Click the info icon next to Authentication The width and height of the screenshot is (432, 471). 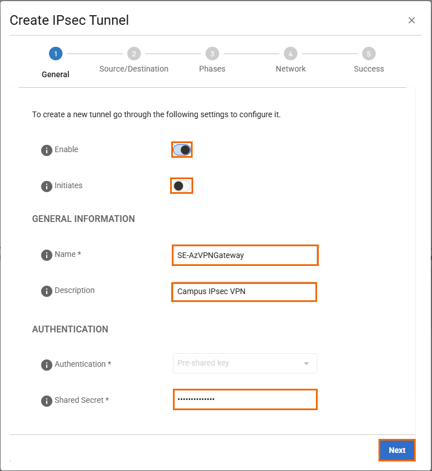pyautogui.click(x=47, y=365)
